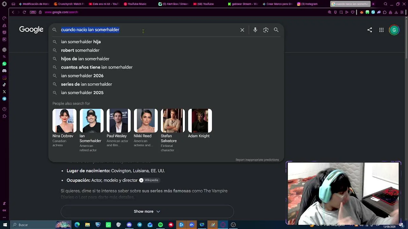The width and height of the screenshot is (408, 229).
Task: Switch to the Crunchyroll tab
Action: tap(69, 4)
